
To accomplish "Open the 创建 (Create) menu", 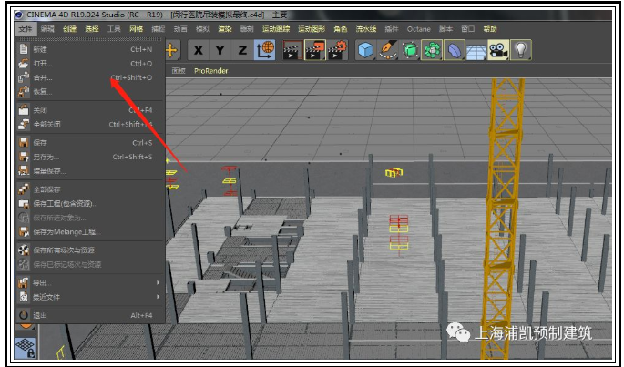I will (69, 29).
